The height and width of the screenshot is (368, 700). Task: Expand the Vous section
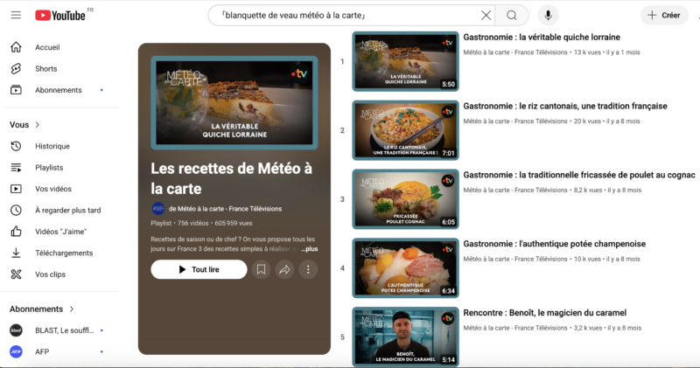[25, 125]
